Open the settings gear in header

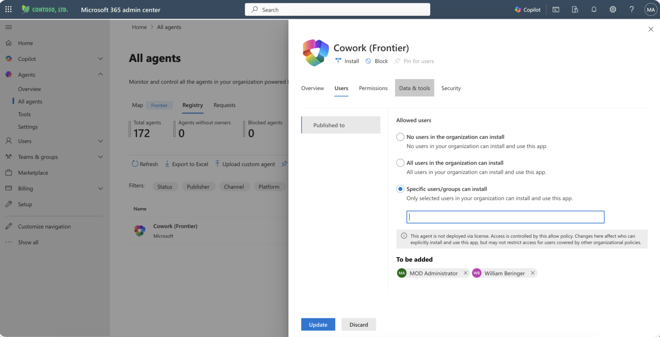pos(613,9)
